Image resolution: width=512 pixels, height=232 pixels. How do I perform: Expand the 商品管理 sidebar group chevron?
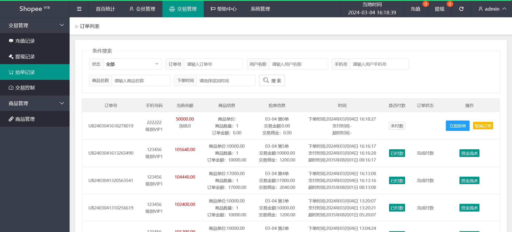point(62,103)
